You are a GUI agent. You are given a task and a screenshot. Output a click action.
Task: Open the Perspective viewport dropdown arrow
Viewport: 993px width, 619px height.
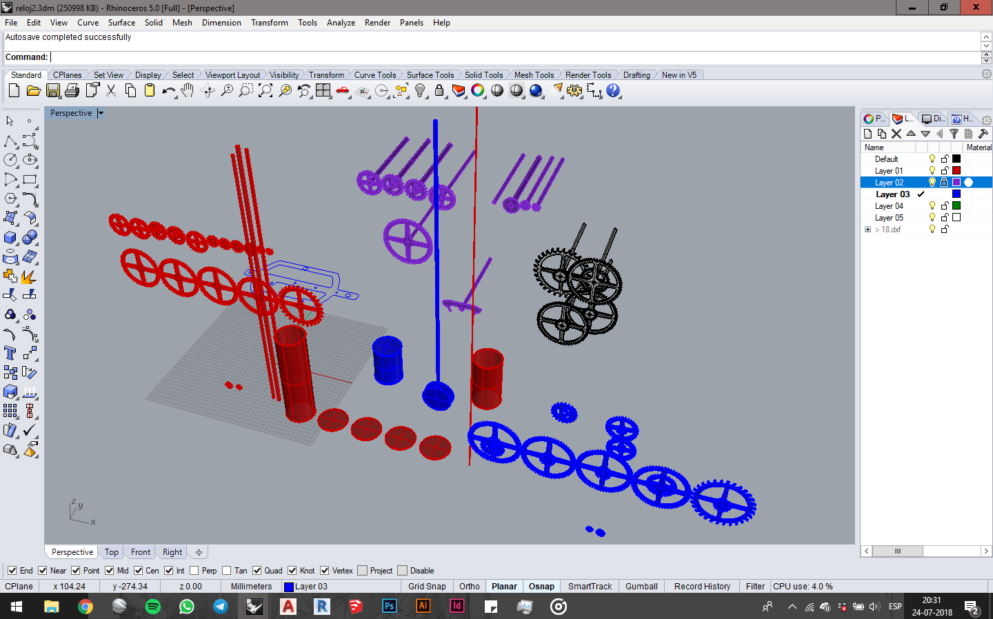[x=101, y=113]
